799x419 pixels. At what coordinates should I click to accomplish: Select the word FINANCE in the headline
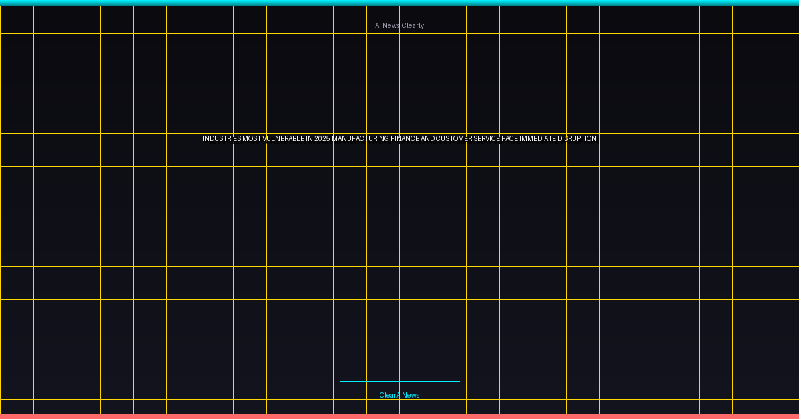[405, 139]
